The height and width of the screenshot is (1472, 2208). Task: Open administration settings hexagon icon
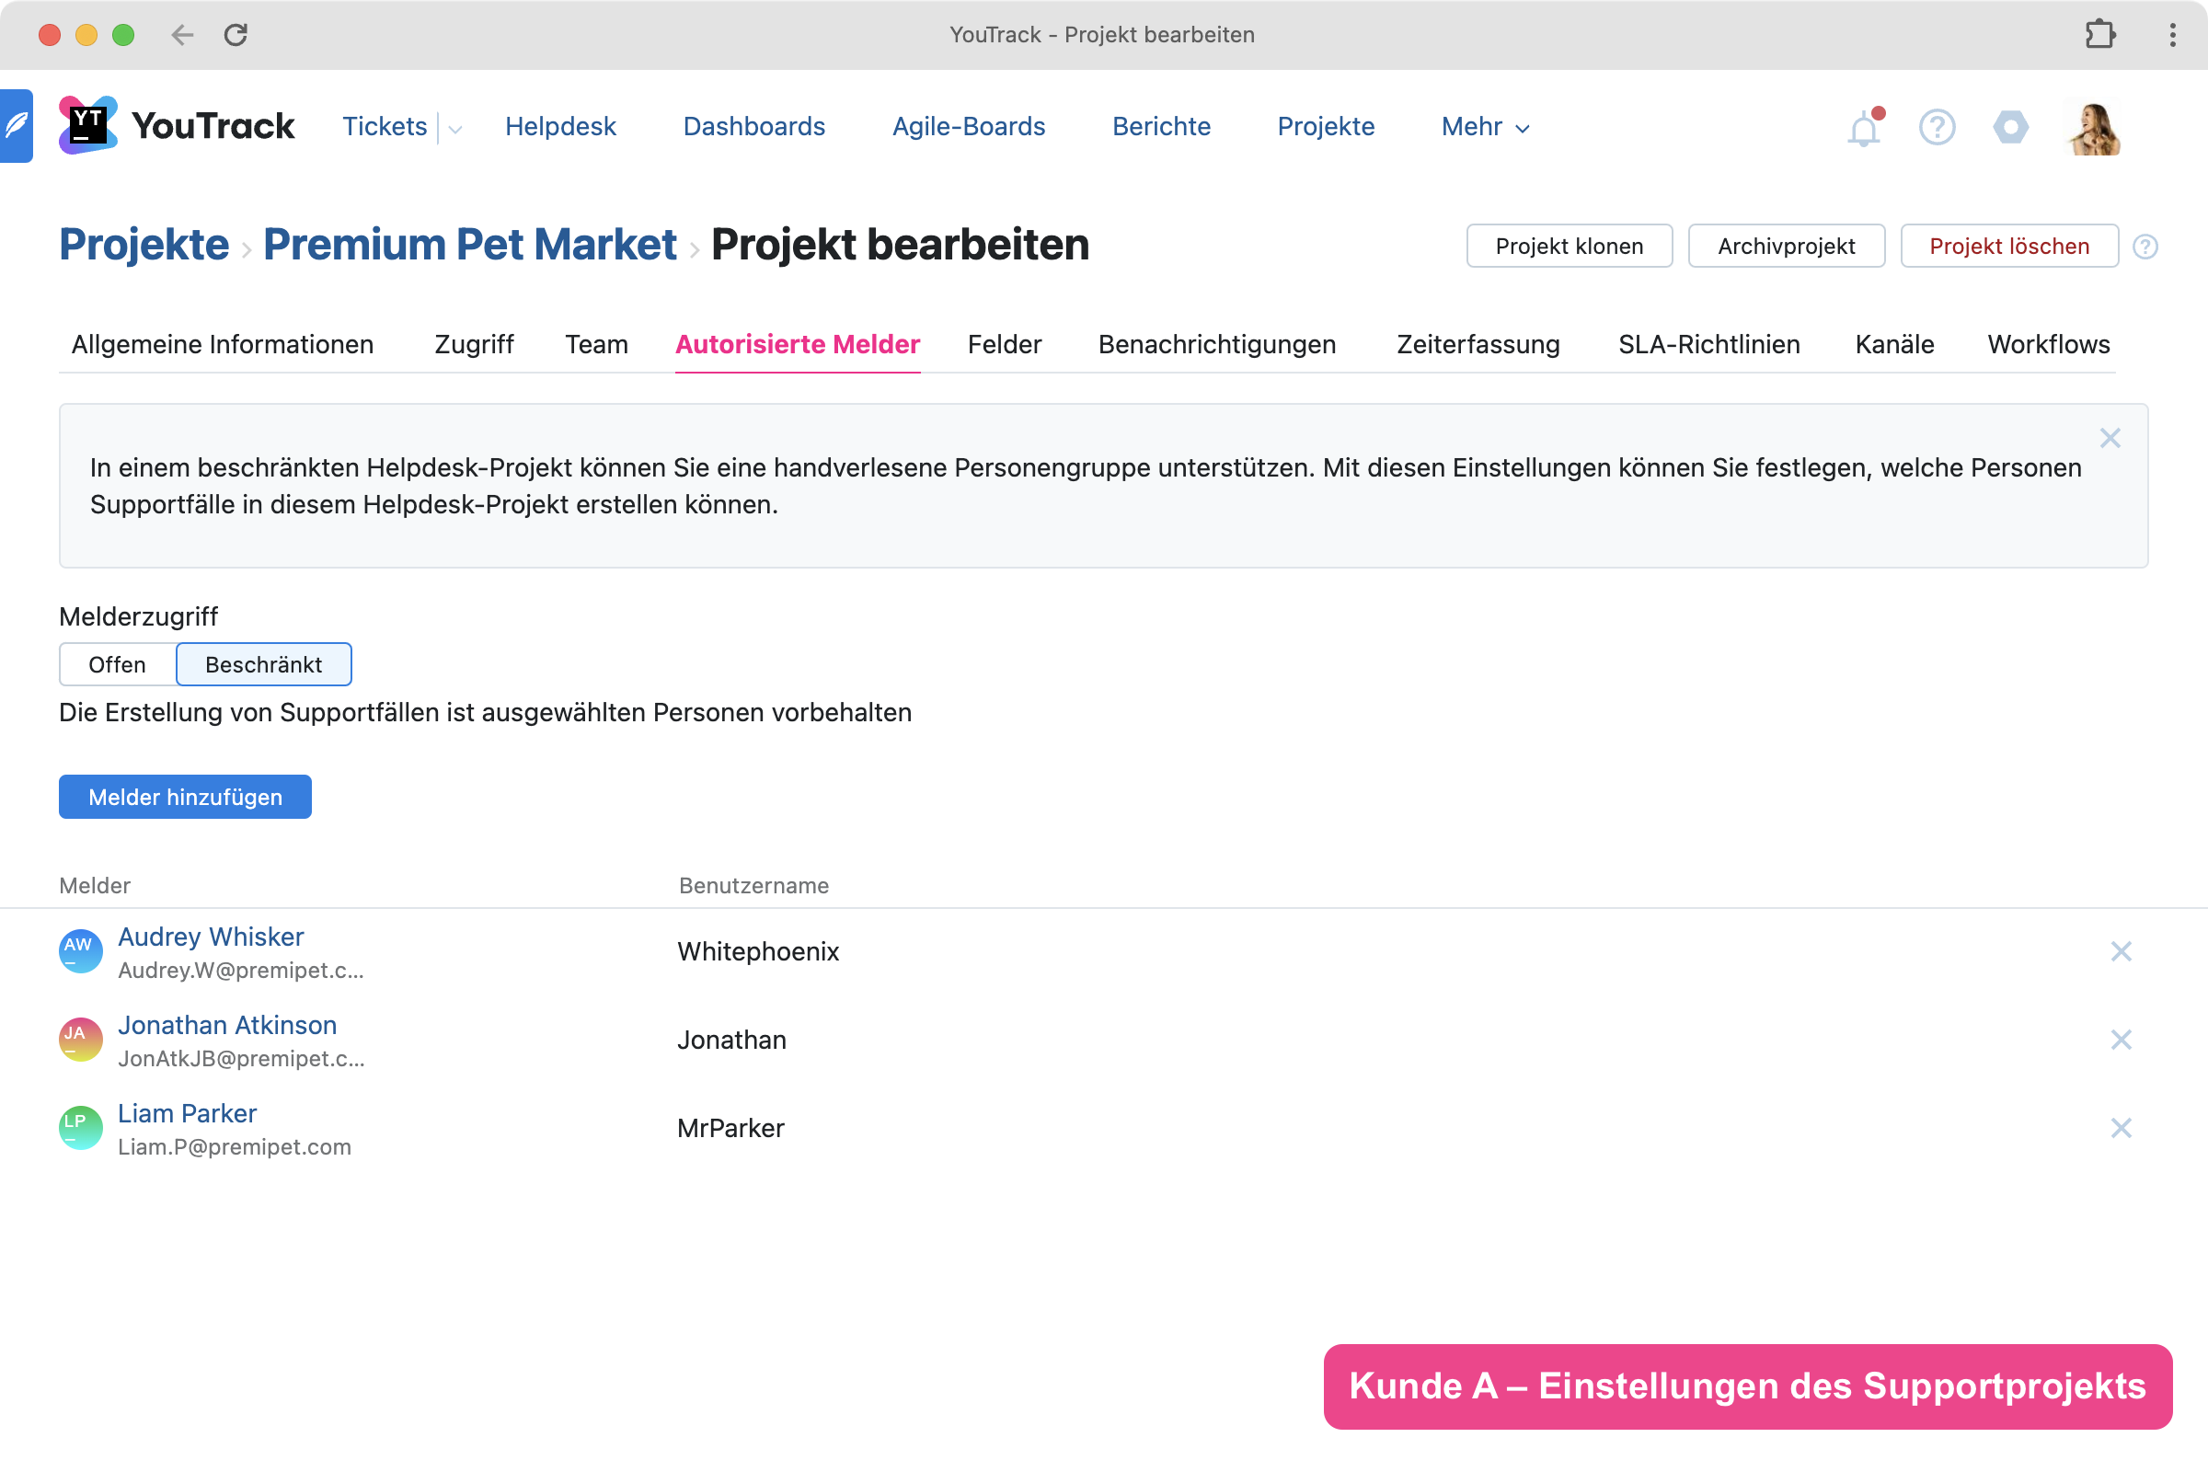[2010, 127]
